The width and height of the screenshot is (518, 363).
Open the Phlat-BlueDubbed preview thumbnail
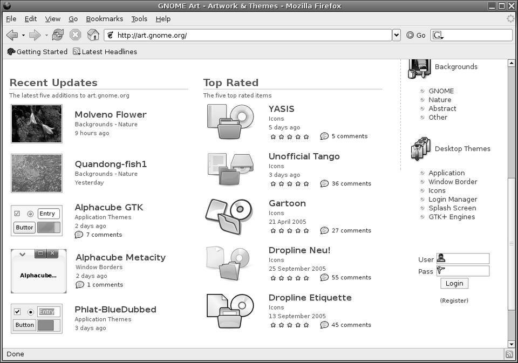(x=37, y=319)
